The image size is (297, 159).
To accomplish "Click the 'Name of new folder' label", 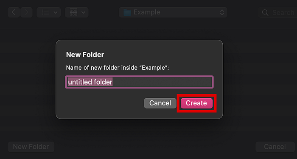I will click(118, 68).
